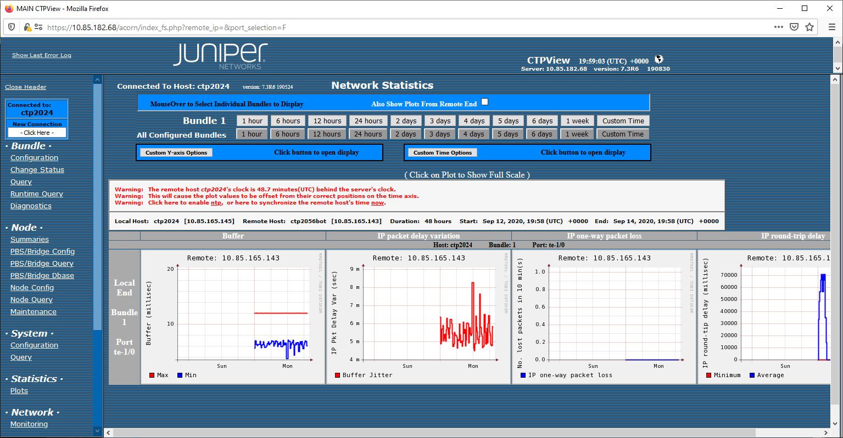Show Bundle 1 plots for 2 days
Screen dimensions: 843x438
[405, 121]
